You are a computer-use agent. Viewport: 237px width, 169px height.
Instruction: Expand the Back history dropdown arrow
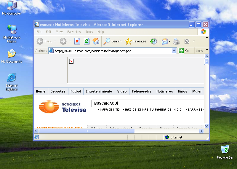pos(55,41)
